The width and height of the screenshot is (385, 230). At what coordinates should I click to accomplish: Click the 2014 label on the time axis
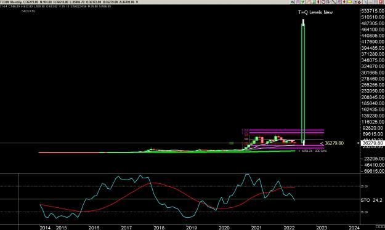click(45, 228)
